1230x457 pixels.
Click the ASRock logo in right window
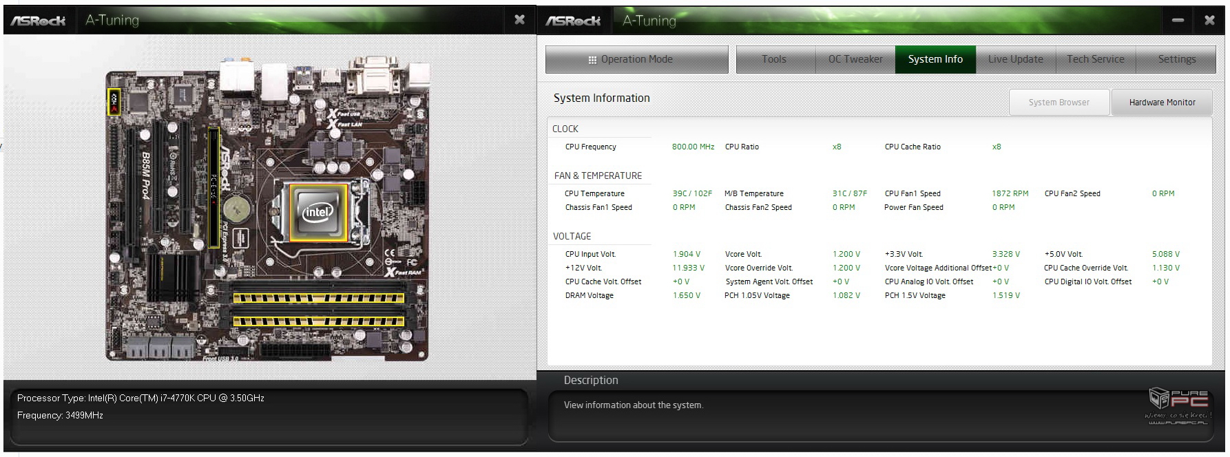tap(573, 21)
